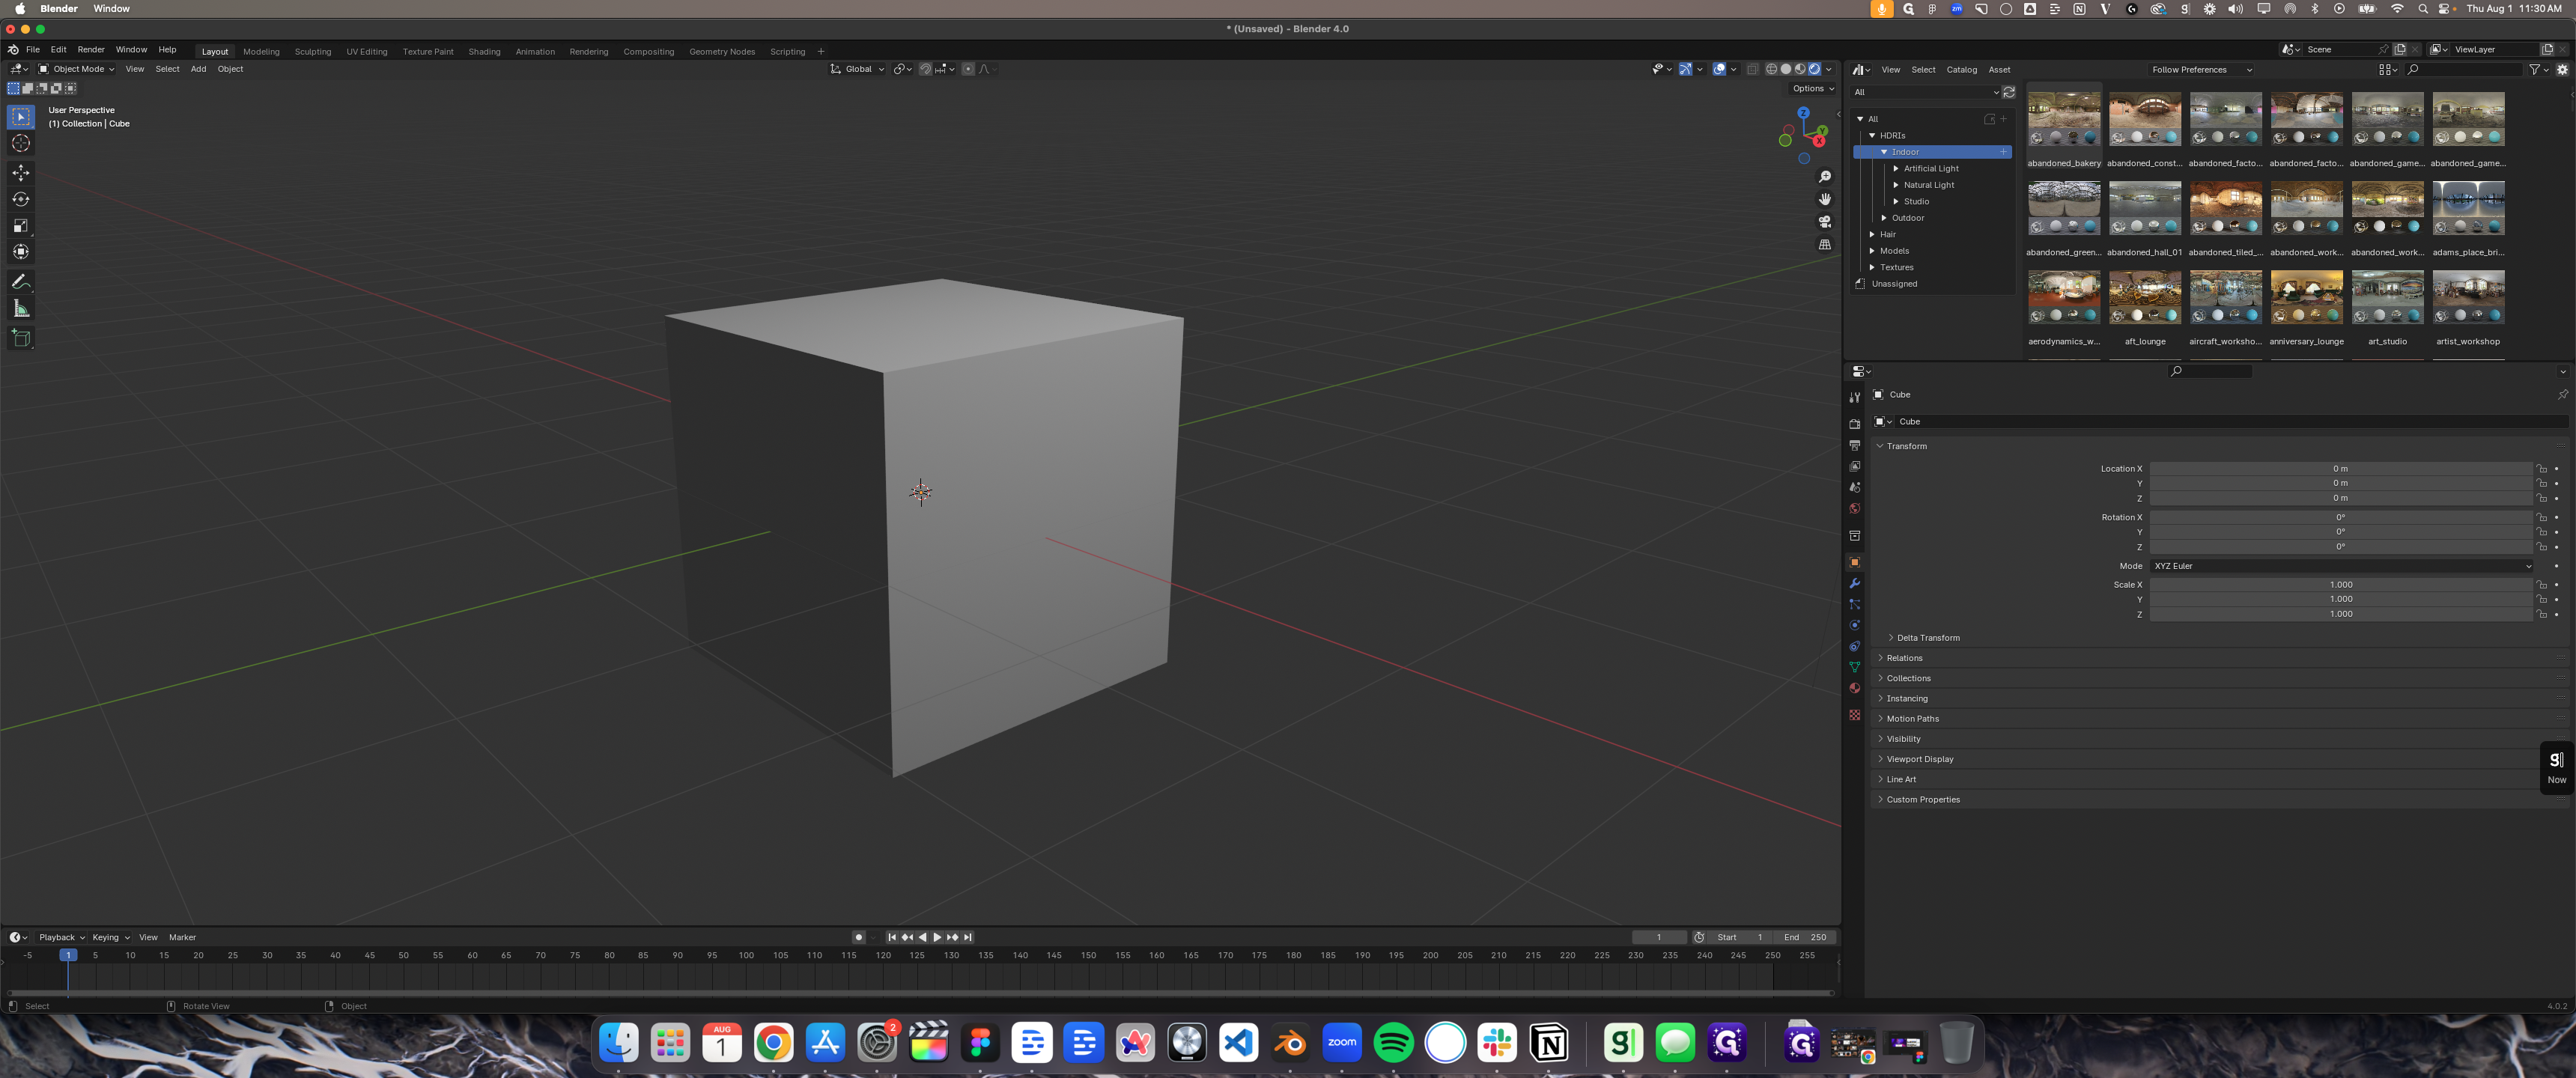Open the Scene properties tab
The height and width of the screenshot is (1078, 2576).
pos(1854,487)
